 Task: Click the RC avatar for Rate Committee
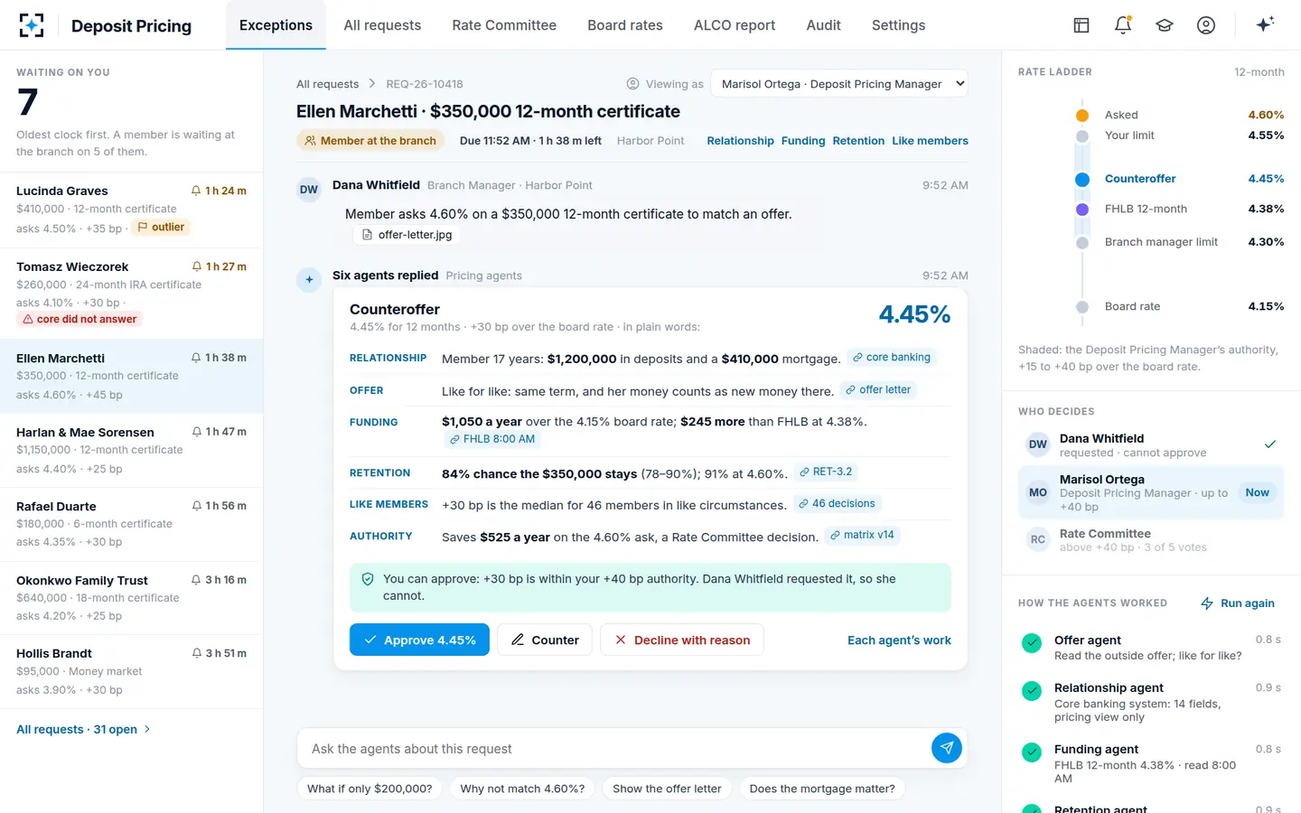(1038, 539)
